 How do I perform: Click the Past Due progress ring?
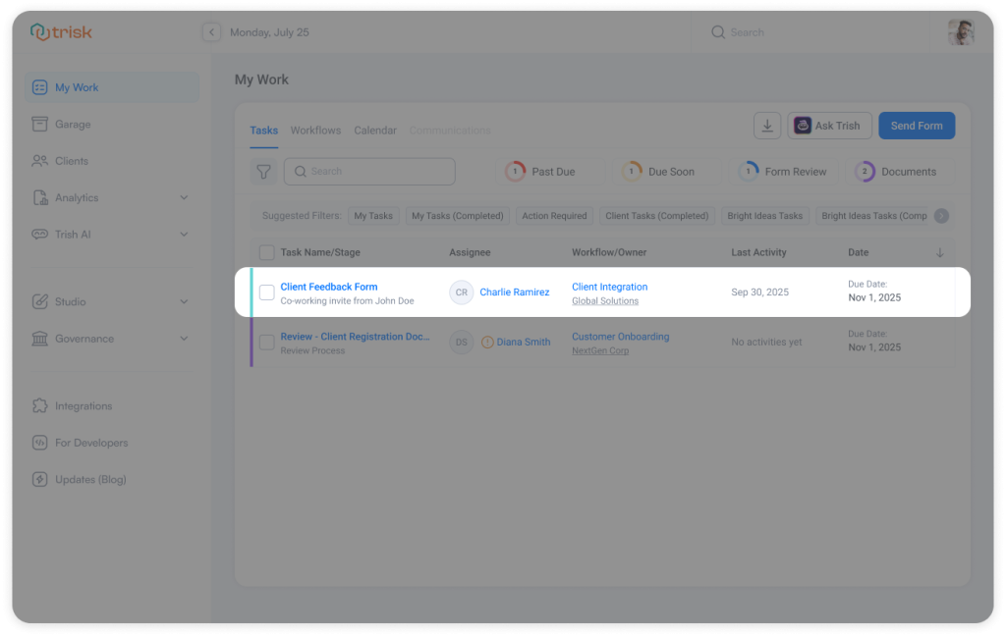tap(515, 169)
